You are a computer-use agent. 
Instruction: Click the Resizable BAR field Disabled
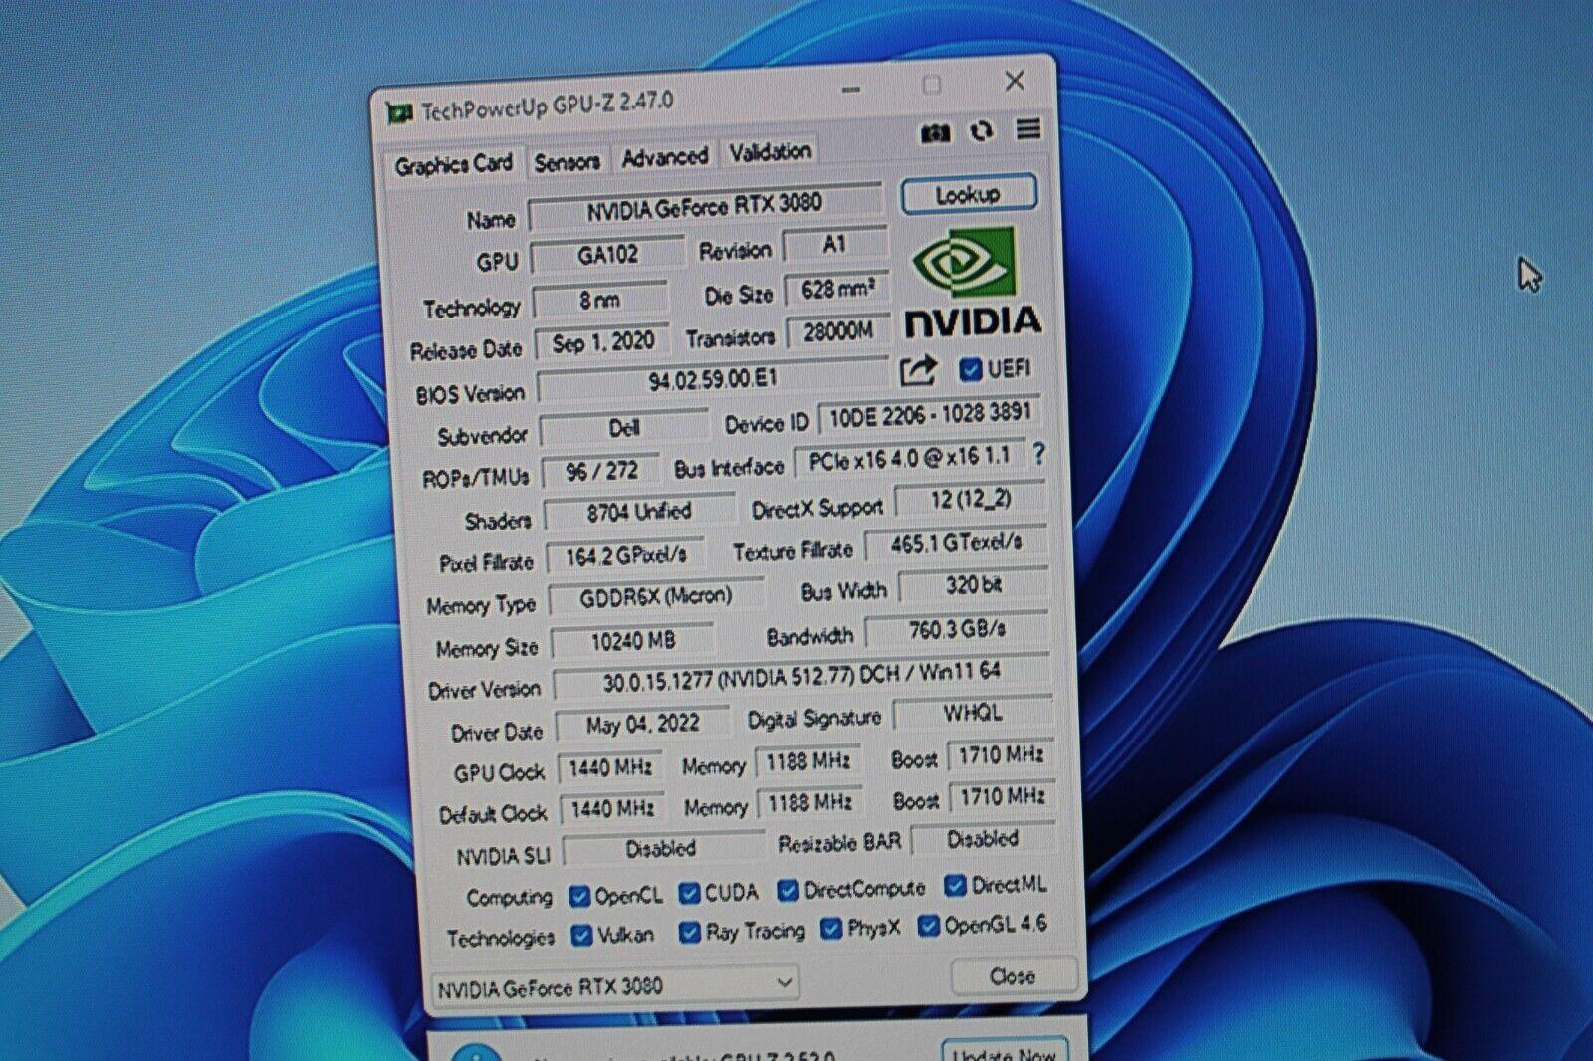tap(983, 839)
